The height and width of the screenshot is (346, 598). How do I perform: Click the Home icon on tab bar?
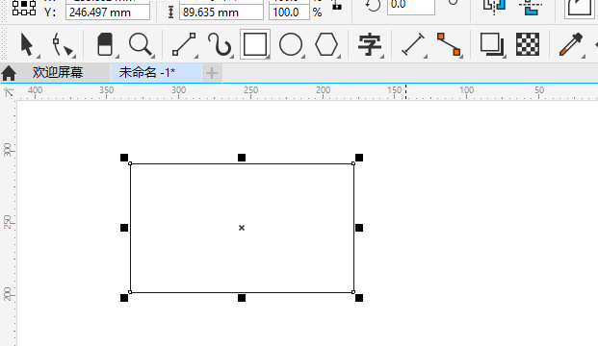point(9,73)
